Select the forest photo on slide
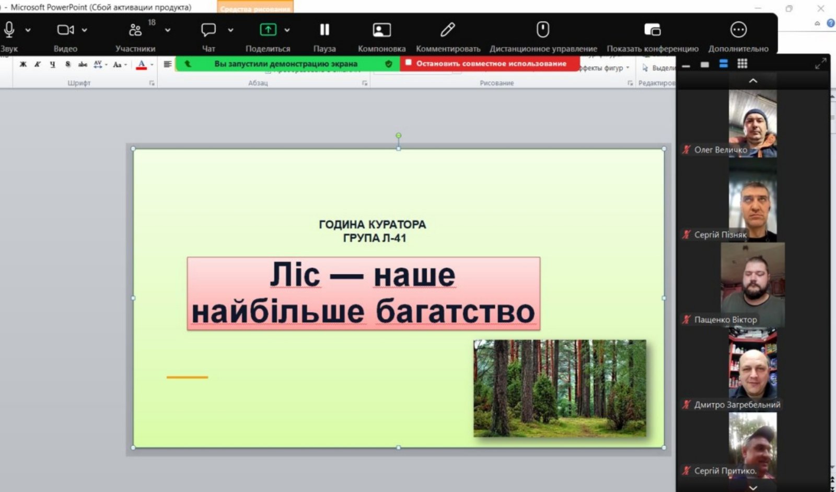The image size is (836, 492). [x=560, y=388]
